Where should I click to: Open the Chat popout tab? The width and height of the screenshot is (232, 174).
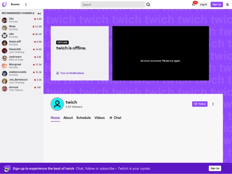point(115,118)
